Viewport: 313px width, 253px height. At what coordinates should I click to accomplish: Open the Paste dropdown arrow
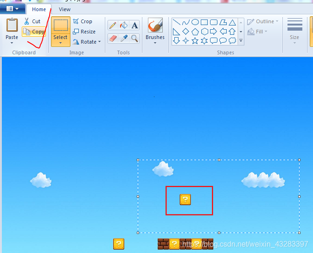click(12, 43)
